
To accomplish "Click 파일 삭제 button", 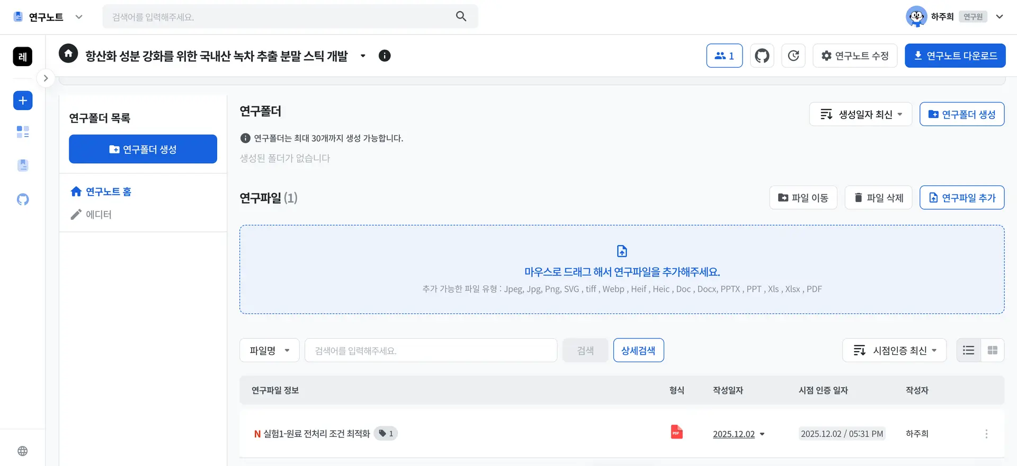I will click(x=879, y=198).
